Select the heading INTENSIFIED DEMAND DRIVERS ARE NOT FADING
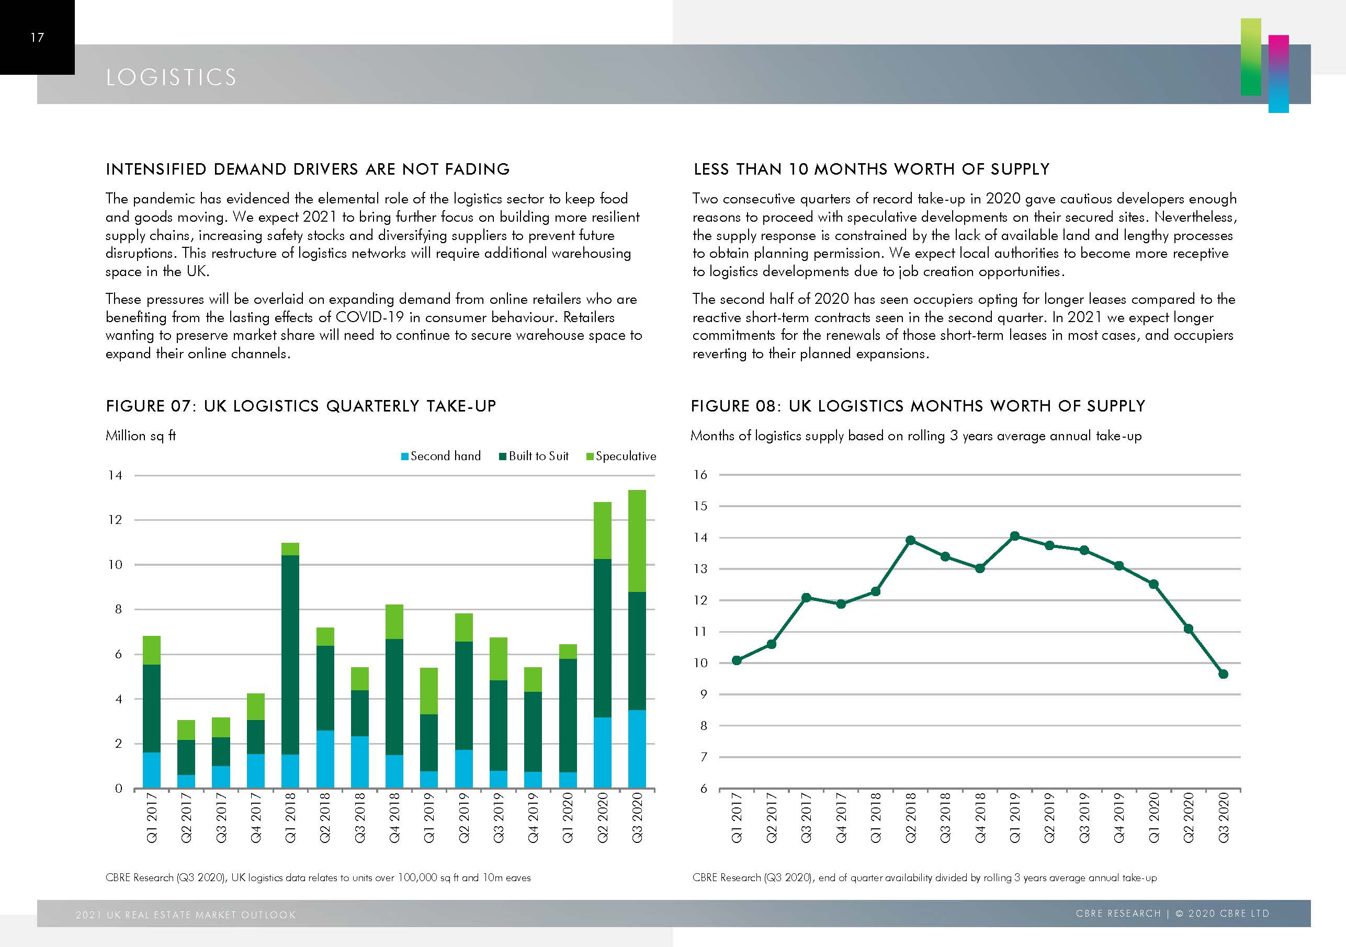Viewport: 1346px width, 947px height. pyautogui.click(x=308, y=169)
